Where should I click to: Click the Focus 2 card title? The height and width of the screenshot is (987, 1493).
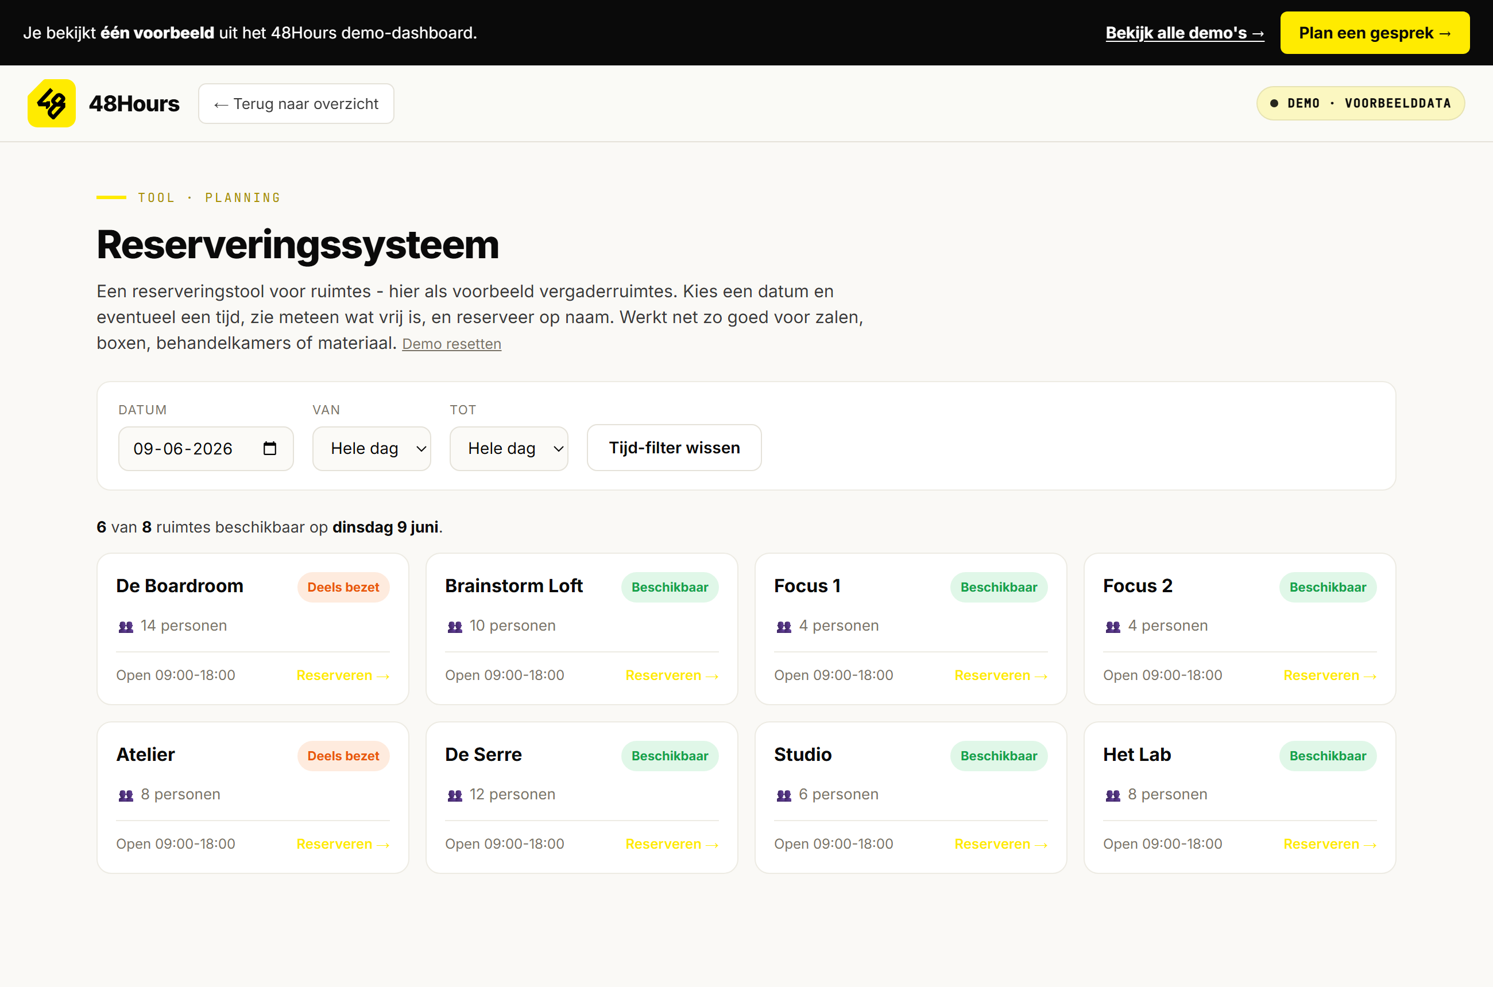(1137, 585)
